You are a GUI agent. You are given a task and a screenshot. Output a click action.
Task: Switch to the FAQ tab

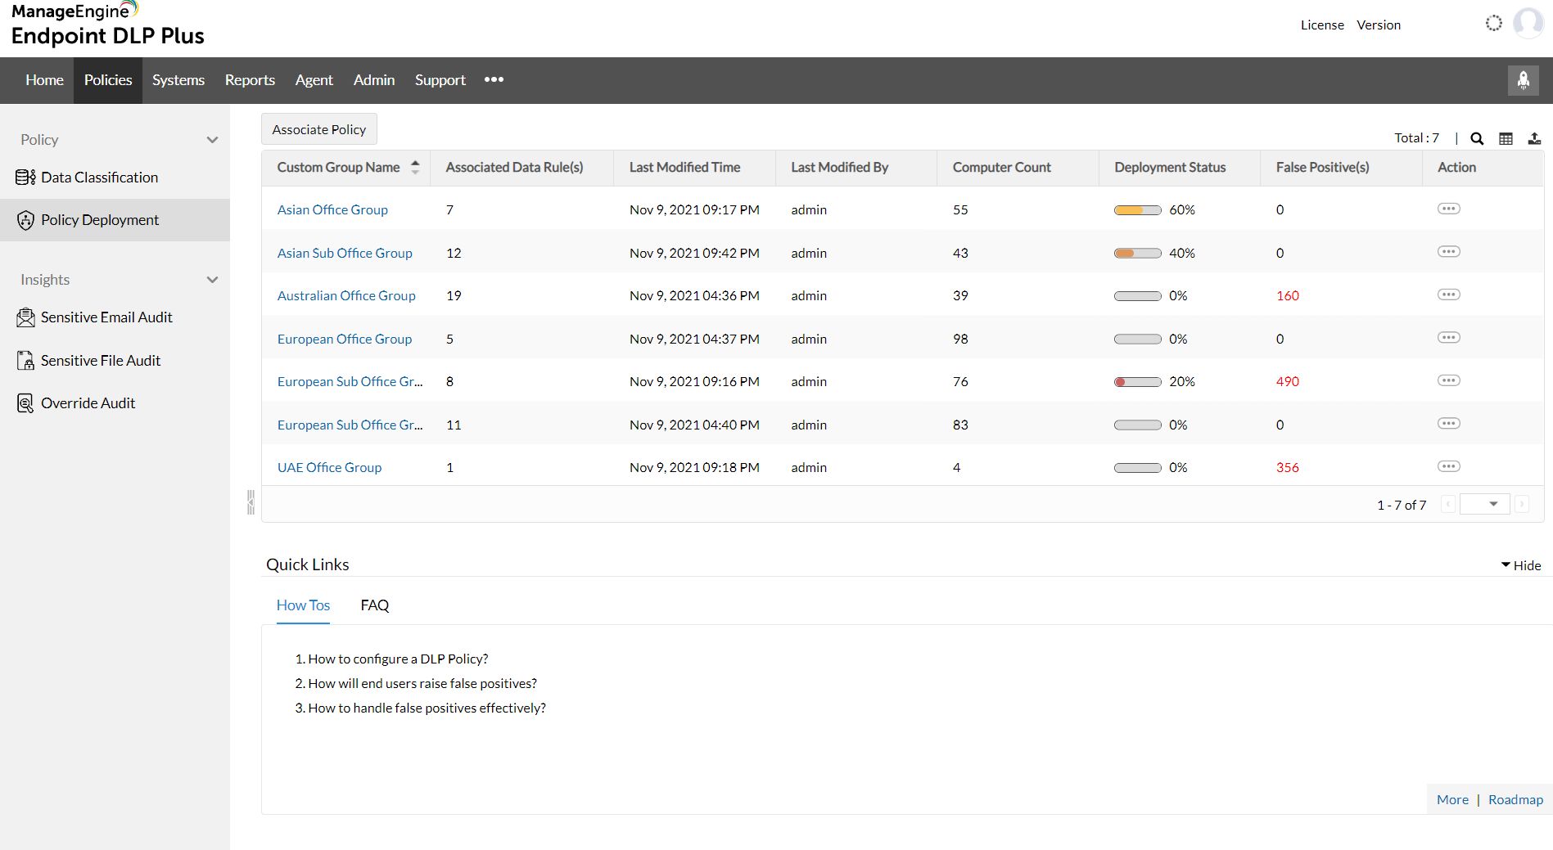click(375, 605)
